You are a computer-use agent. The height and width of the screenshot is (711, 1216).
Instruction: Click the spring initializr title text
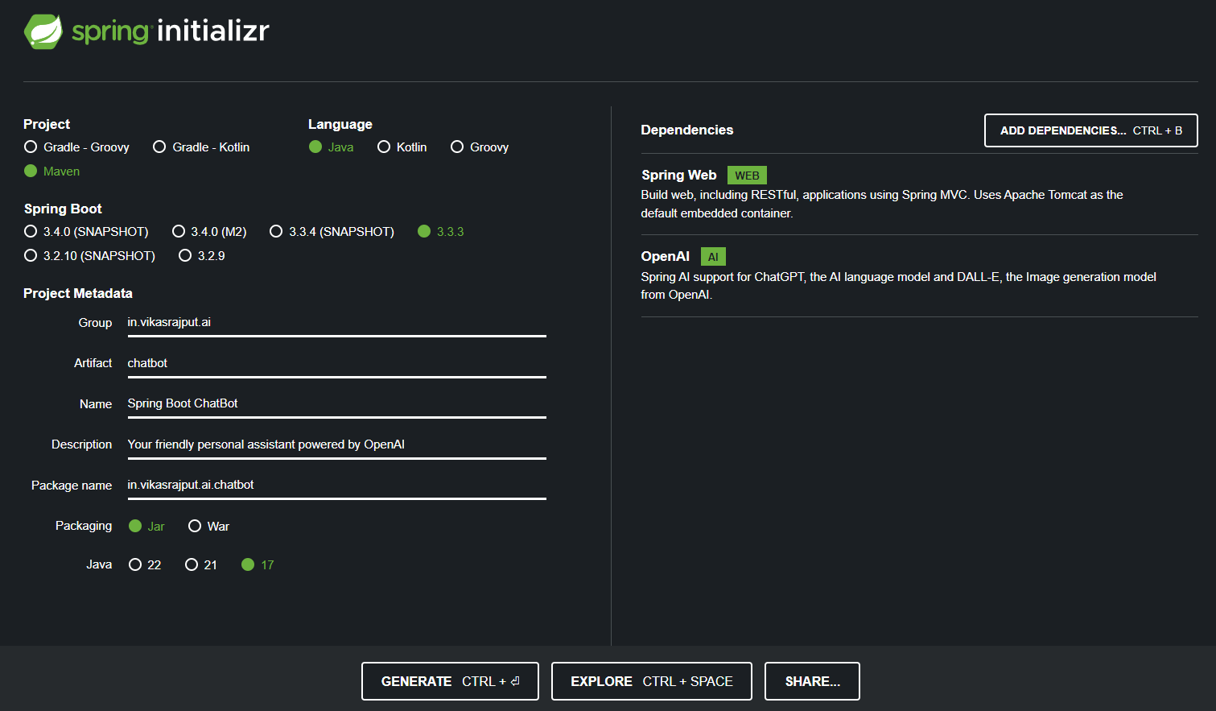[171, 31]
